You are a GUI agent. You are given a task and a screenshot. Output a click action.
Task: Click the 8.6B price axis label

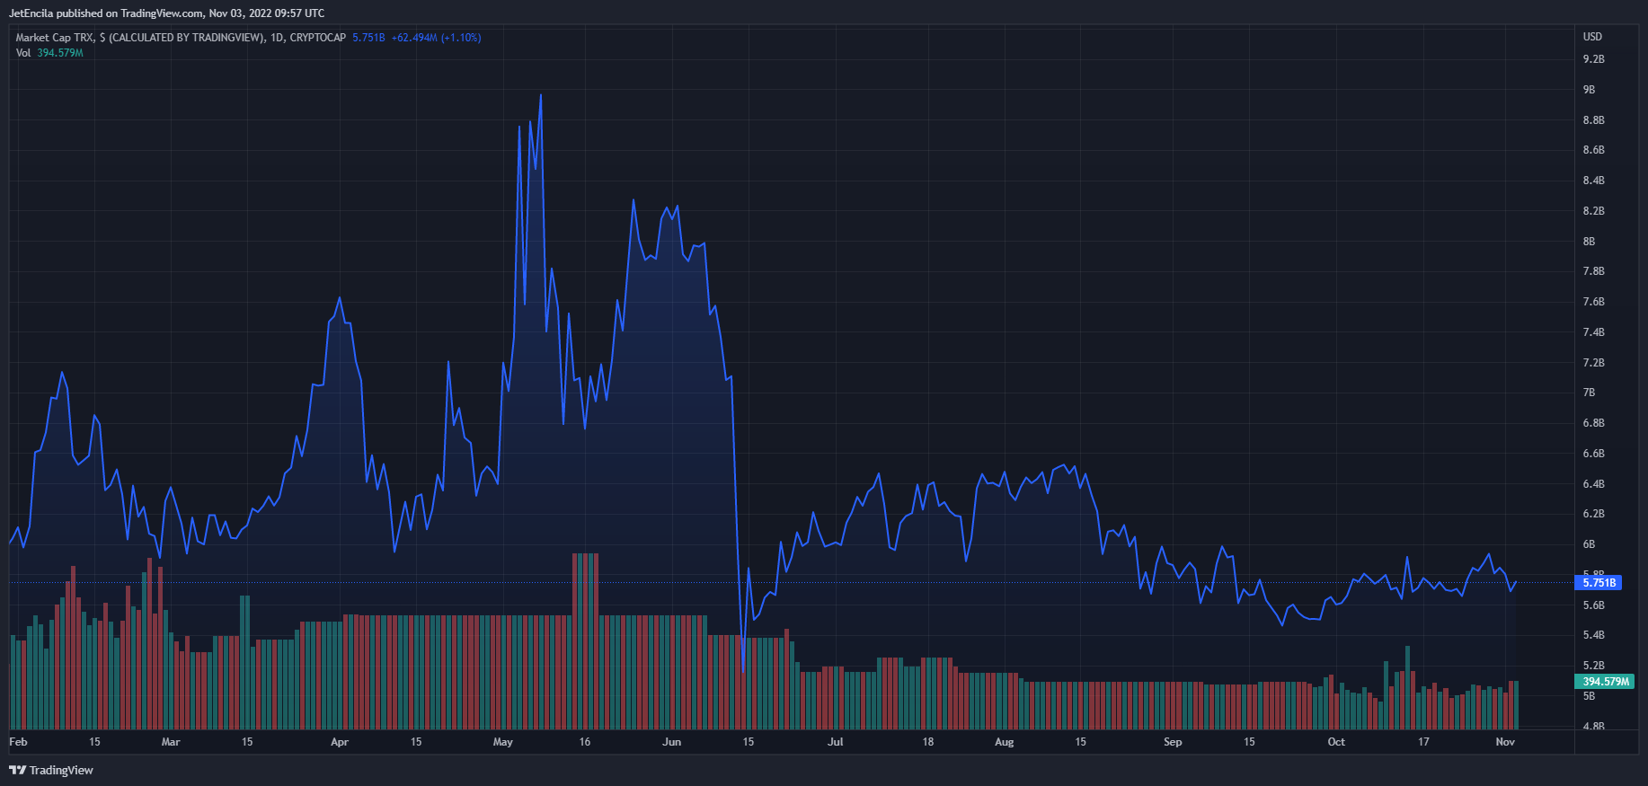coord(1593,150)
